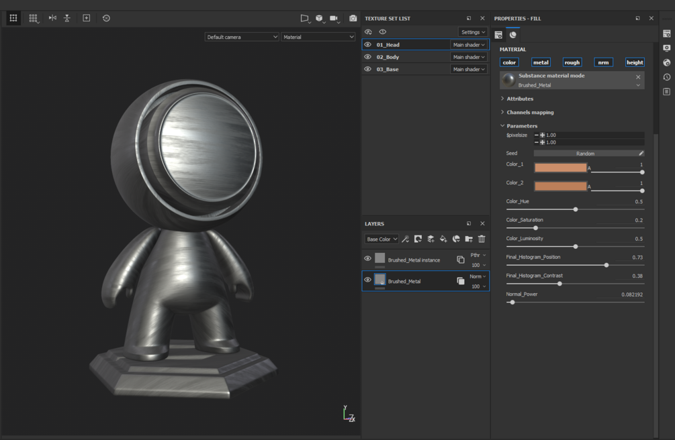Remove the Brushed_Metal substance material
The width and height of the screenshot is (675, 440).
click(638, 76)
